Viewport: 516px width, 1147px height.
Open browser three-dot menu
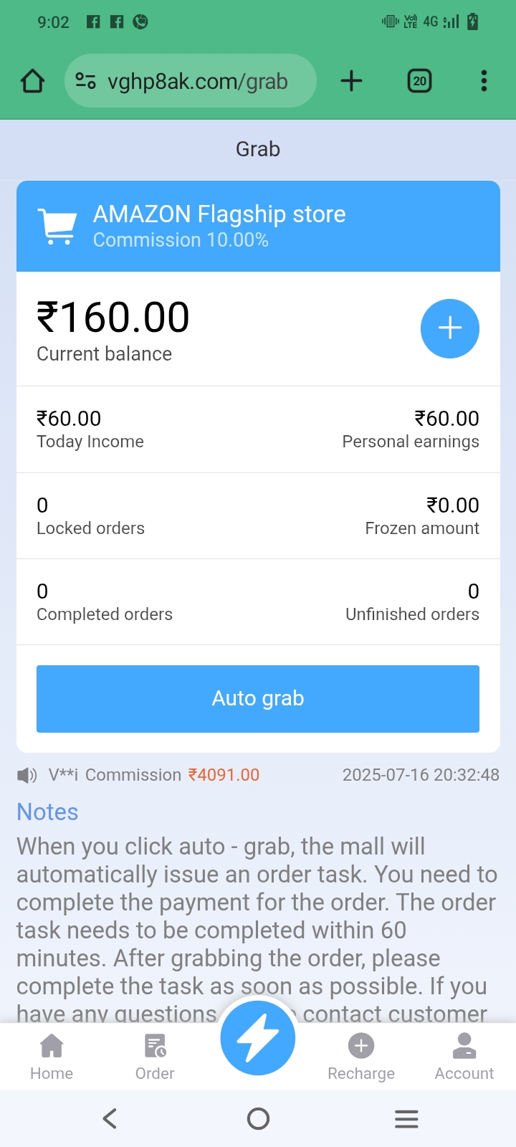click(x=484, y=81)
